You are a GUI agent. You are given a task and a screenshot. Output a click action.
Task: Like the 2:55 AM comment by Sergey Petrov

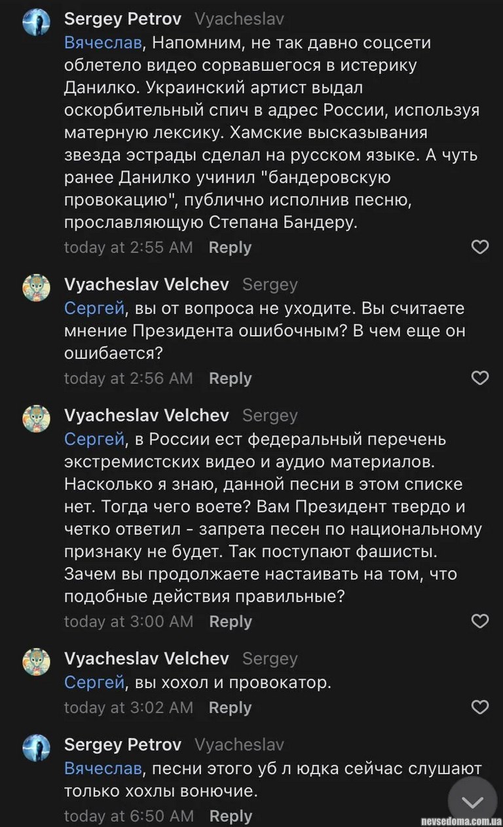pyautogui.click(x=480, y=247)
